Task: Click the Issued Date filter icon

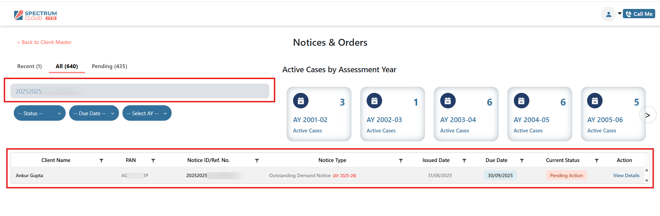Action: [464, 161]
